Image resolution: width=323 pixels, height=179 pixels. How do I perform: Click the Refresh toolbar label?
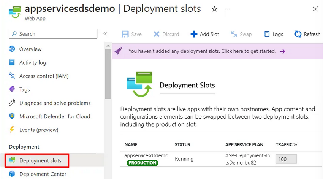312,35
